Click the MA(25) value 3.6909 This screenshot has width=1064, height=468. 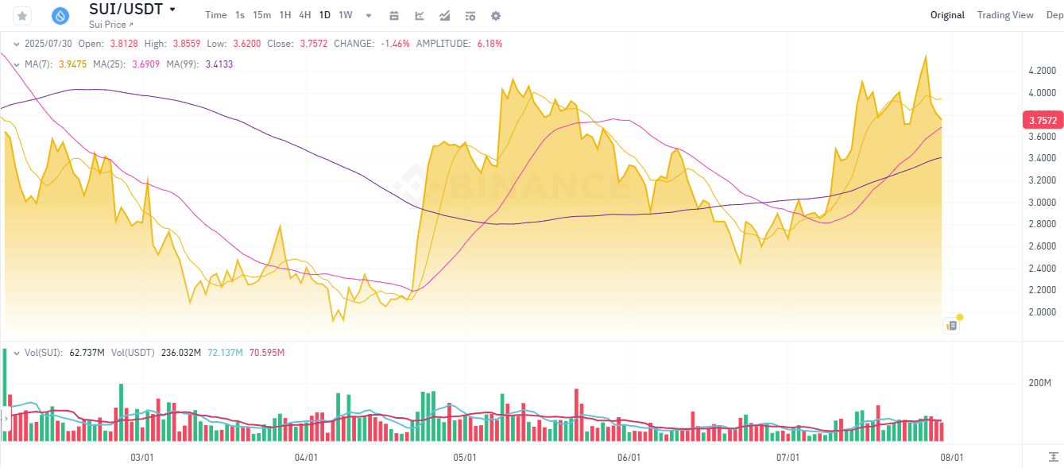146,64
